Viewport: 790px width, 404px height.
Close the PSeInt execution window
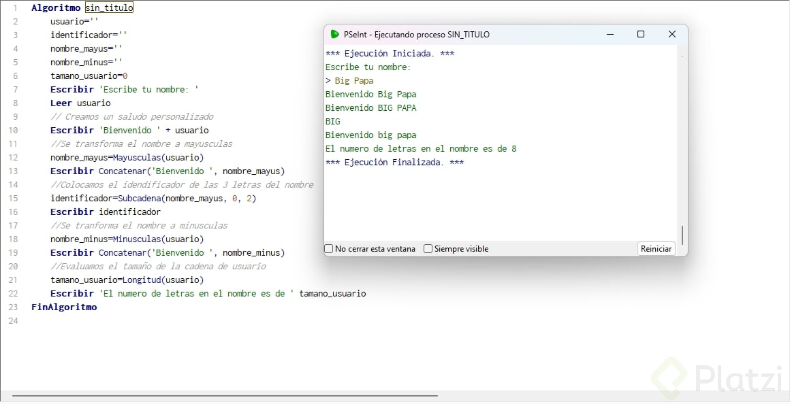point(671,34)
